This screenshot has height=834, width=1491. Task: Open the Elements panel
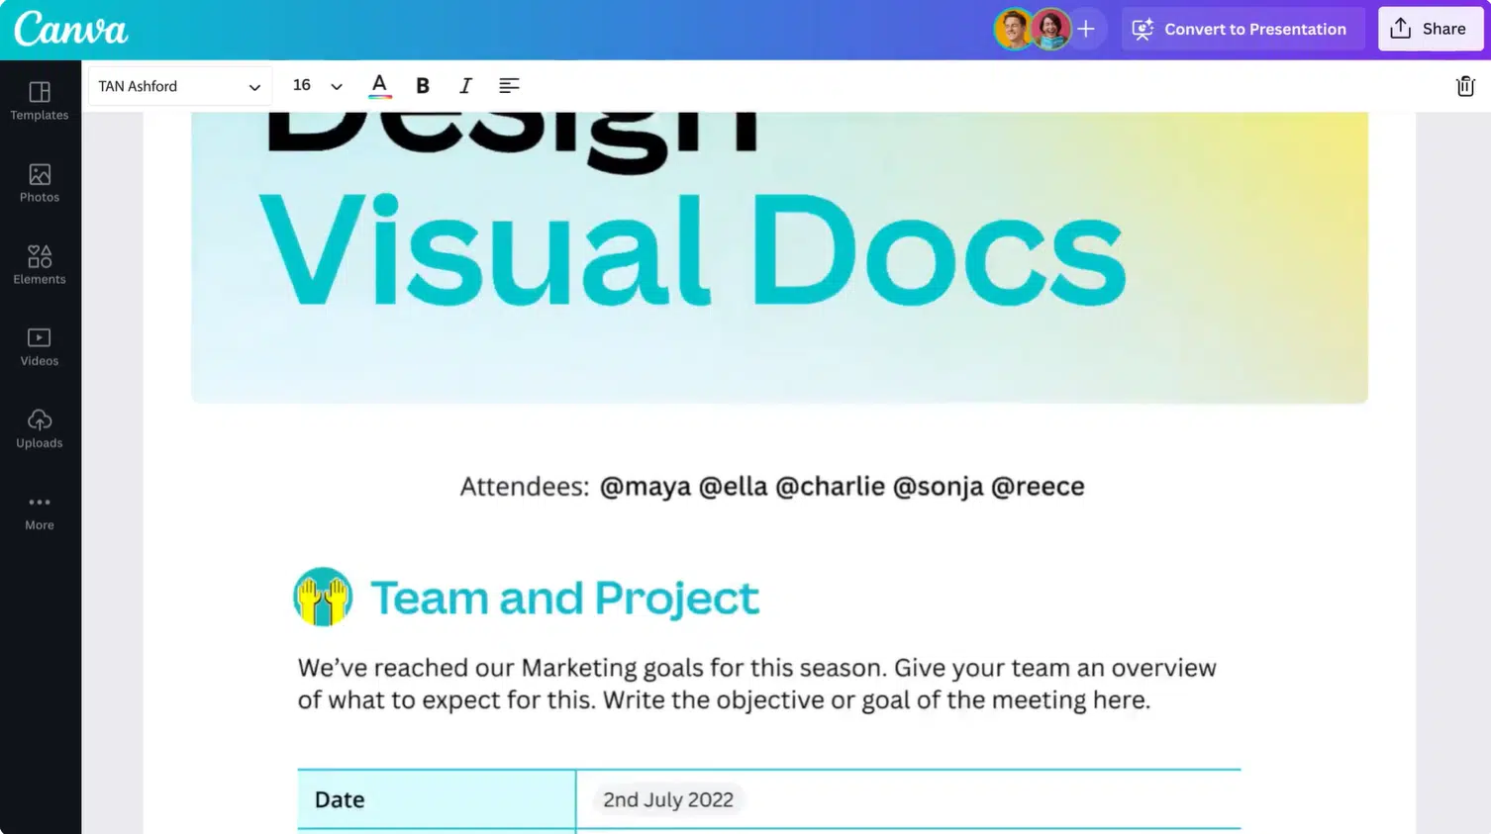tap(40, 265)
